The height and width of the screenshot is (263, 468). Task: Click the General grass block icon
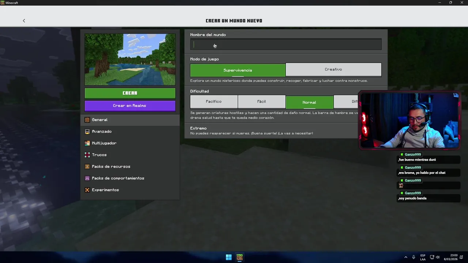click(x=87, y=120)
